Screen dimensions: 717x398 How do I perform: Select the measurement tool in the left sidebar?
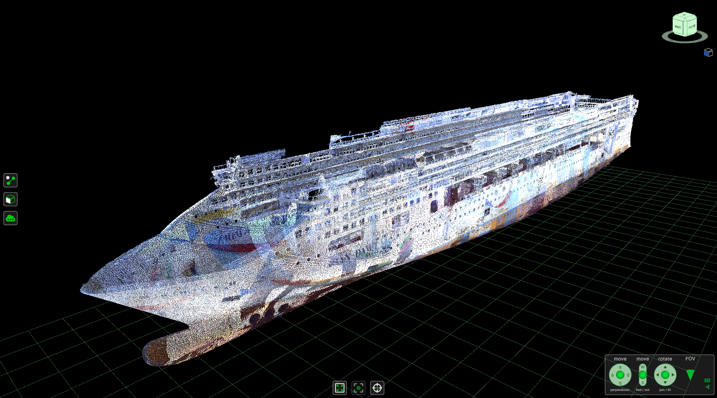click(10, 181)
